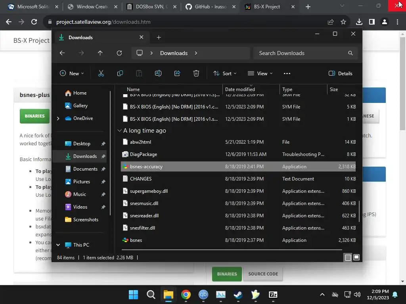Click the This PC monitor breadcrumb icon
The image size is (406, 304).
(x=140, y=53)
